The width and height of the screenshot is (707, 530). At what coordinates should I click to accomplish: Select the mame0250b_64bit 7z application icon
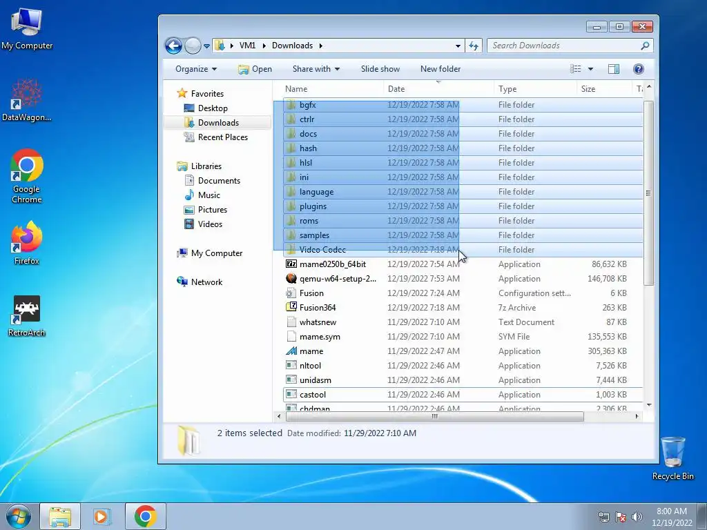[291, 264]
